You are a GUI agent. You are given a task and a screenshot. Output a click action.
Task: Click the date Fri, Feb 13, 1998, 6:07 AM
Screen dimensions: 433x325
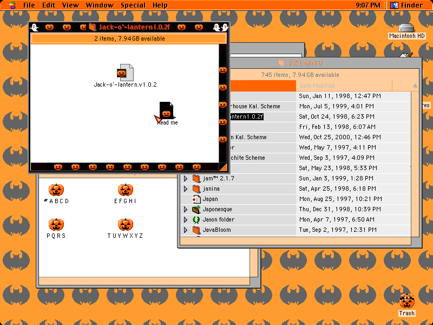pos(337,127)
